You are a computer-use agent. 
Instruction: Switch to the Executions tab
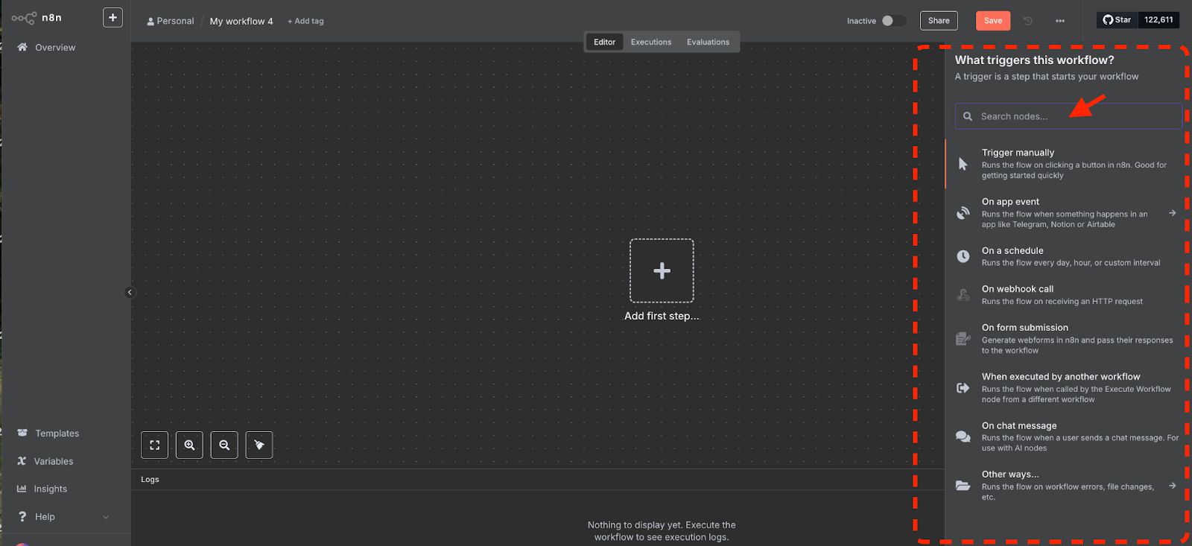(x=651, y=42)
